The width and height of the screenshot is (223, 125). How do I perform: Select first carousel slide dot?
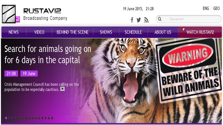coord(6,118)
